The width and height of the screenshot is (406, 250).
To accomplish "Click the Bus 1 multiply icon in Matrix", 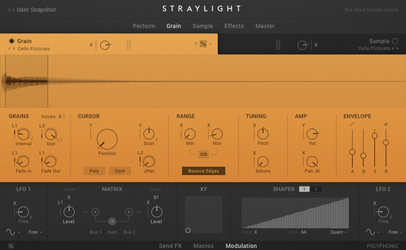I will pyautogui.click(x=95, y=212).
